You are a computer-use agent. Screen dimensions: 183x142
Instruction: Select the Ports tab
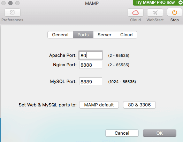click(83, 35)
